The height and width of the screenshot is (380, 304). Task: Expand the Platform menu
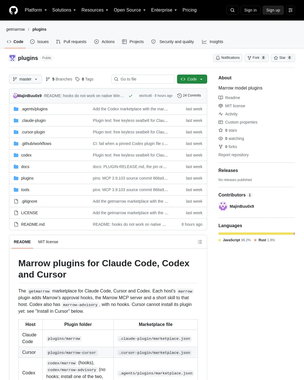[x=36, y=10]
